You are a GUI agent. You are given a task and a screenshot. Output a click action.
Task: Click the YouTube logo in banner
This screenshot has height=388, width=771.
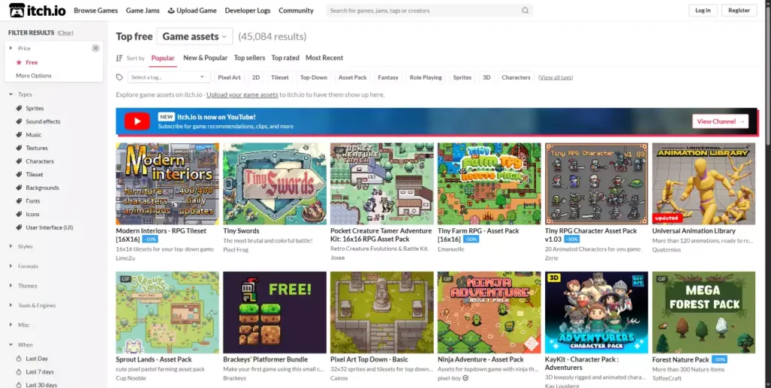tap(137, 121)
